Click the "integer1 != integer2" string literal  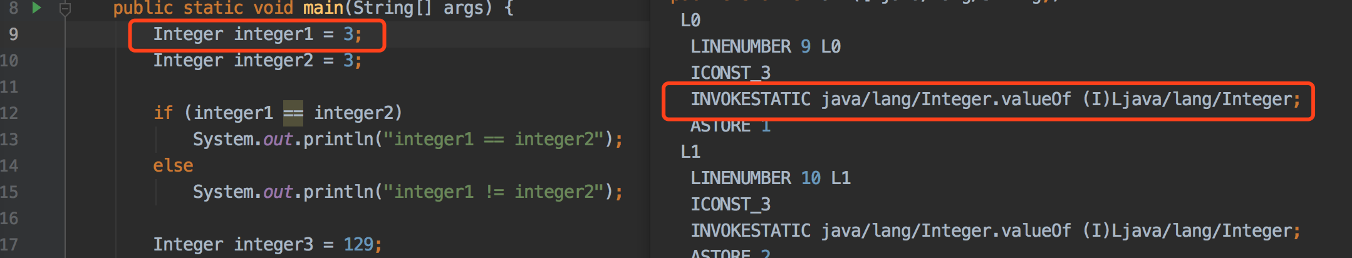pos(494,192)
